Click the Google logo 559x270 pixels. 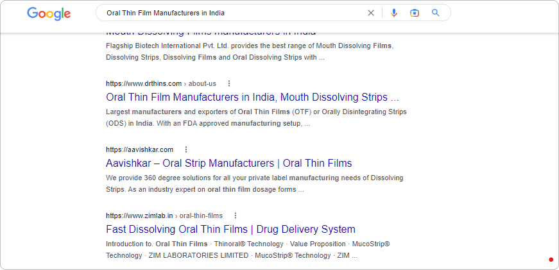(x=49, y=13)
